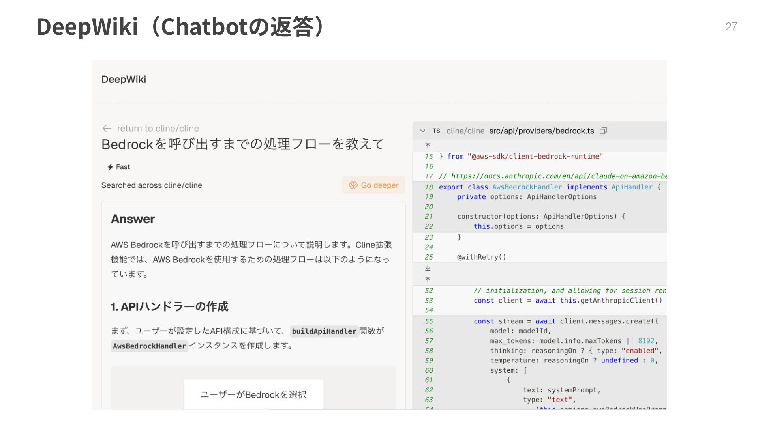
Task: Click the back arrow beside return to cline/cline
Action: point(107,129)
